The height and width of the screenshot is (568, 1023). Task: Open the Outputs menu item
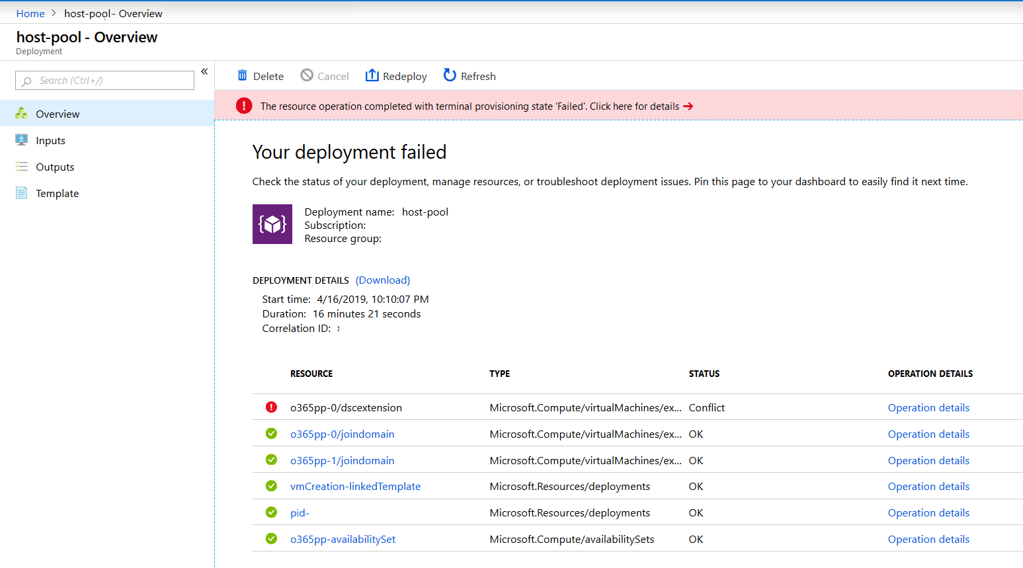click(107, 167)
